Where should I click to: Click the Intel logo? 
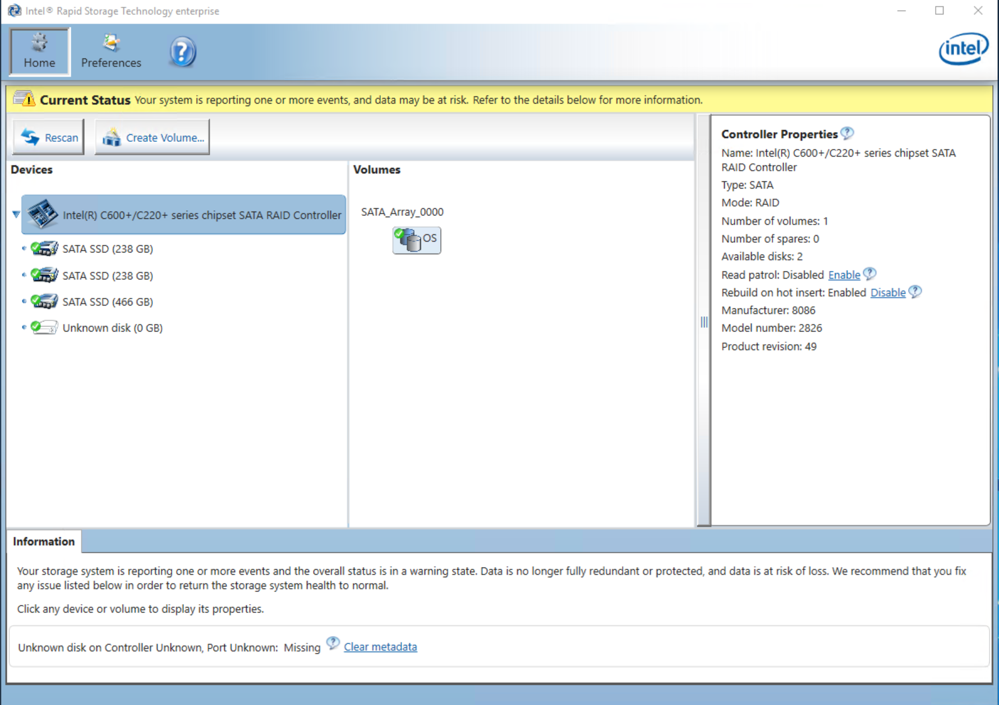pos(964,49)
